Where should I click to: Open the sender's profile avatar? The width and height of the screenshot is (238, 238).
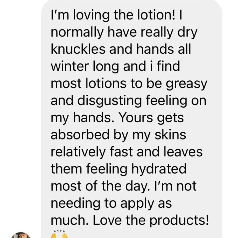pyautogui.click(x=21, y=235)
